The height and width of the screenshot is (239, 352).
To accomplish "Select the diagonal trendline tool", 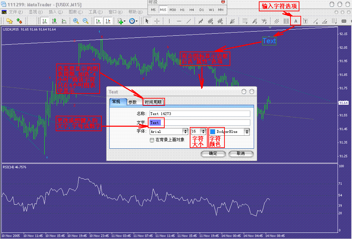I will click(x=189, y=21).
